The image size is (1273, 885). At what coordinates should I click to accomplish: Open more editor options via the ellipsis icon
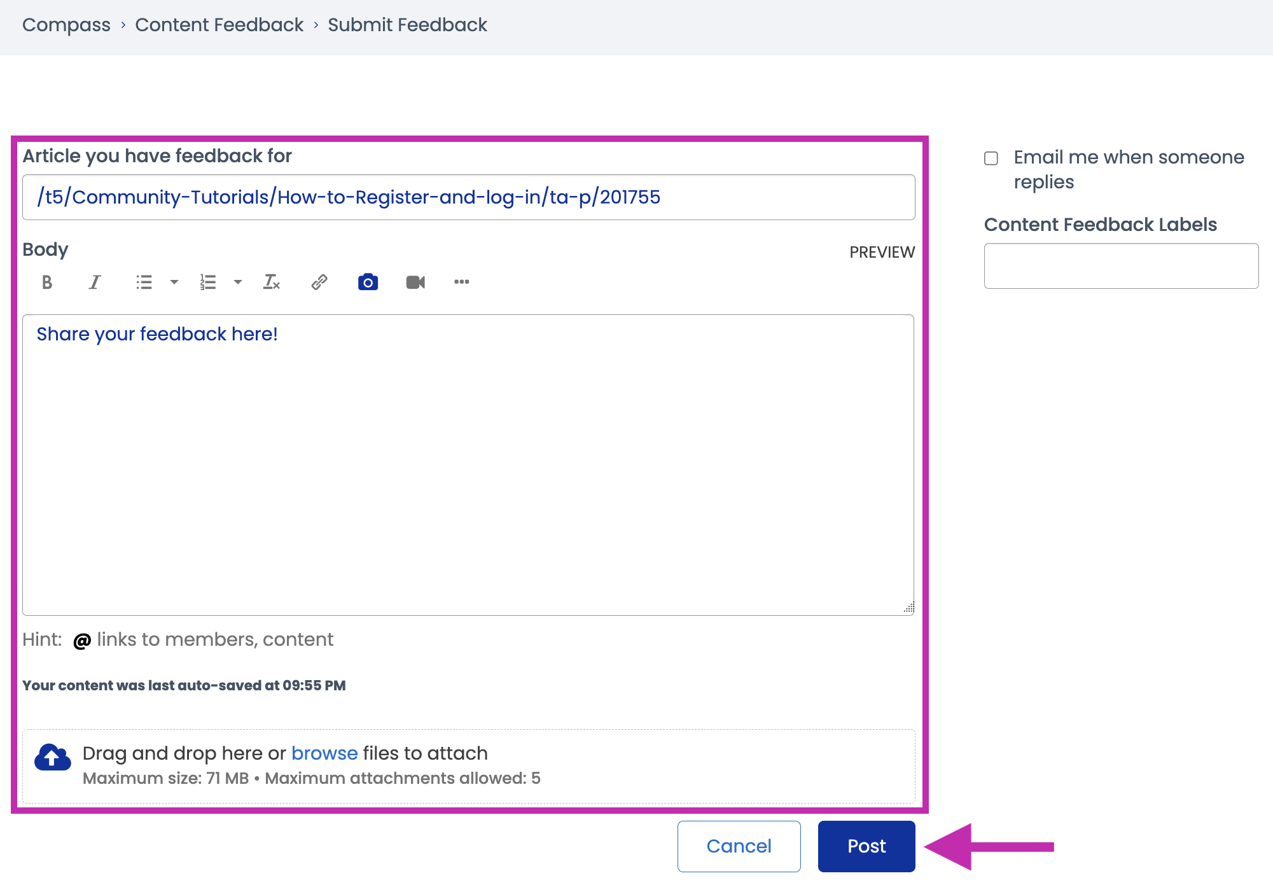point(462,282)
